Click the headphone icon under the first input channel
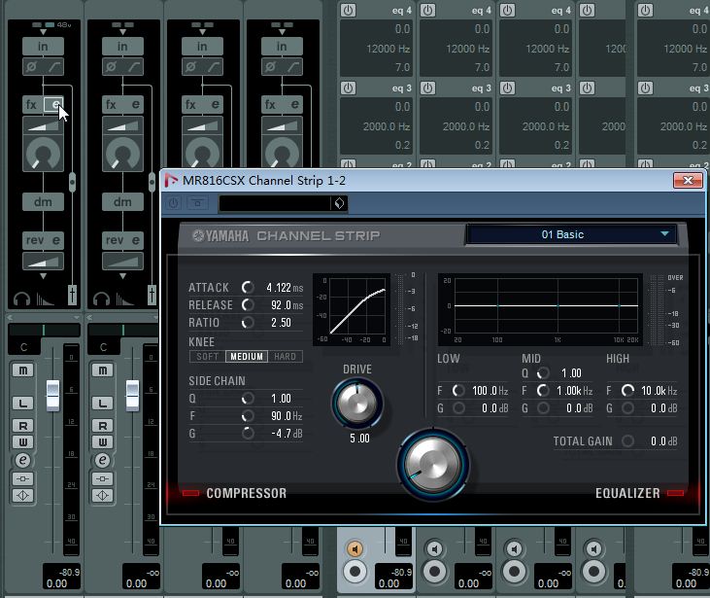This screenshot has width=710, height=598. pyautogui.click(x=21, y=299)
